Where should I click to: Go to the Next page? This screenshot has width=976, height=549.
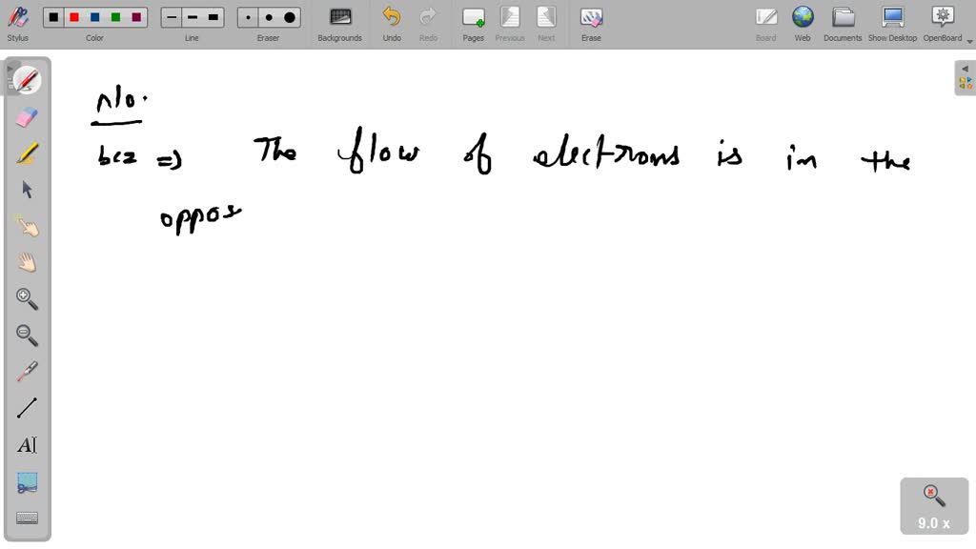point(546,24)
